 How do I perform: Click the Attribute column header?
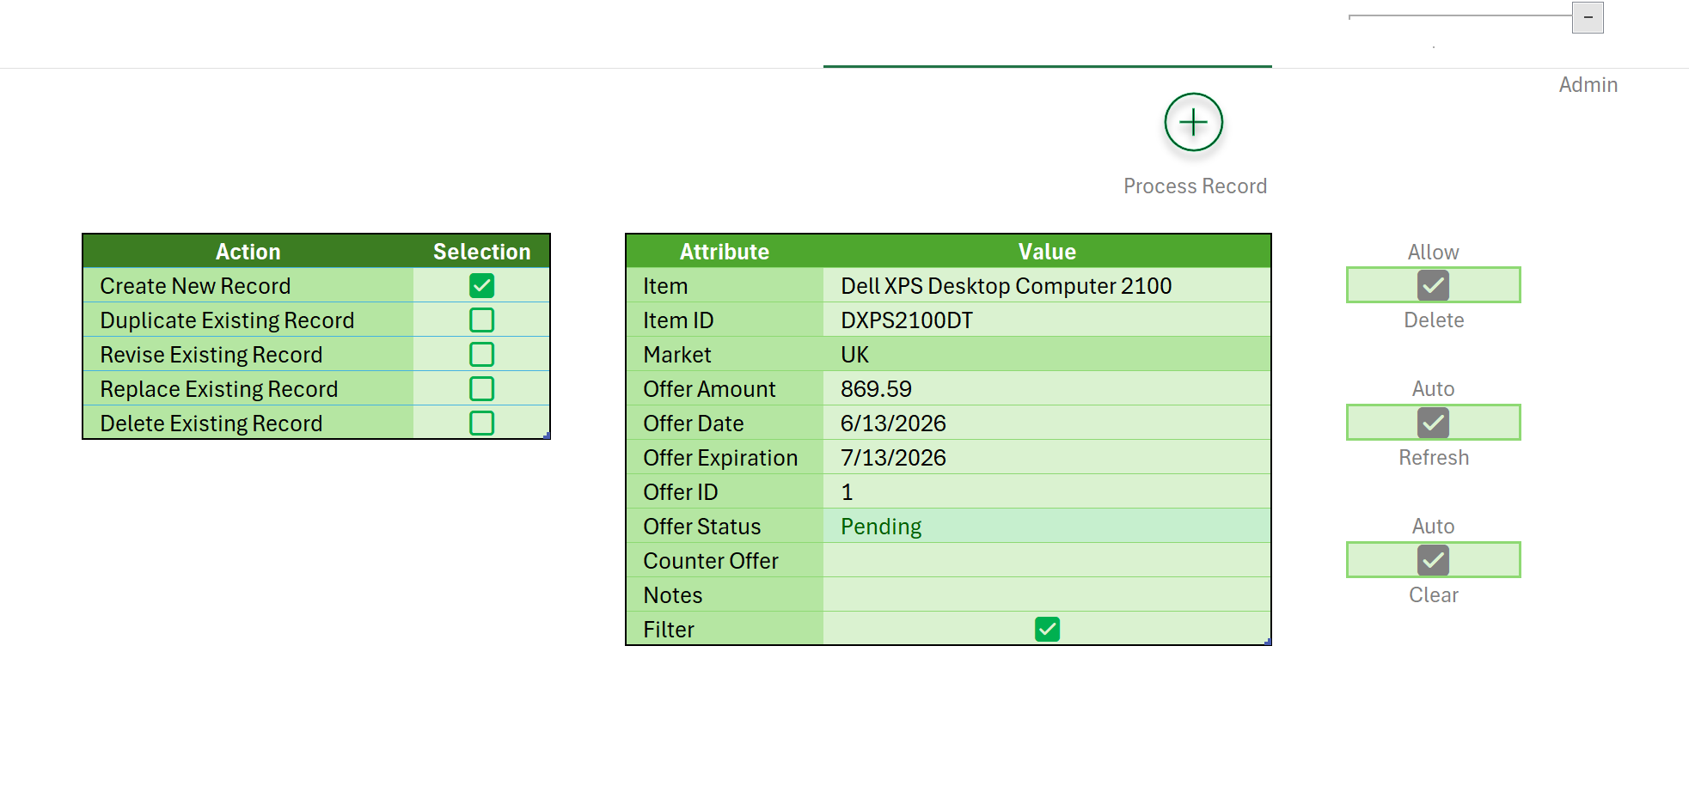[724, 252]
